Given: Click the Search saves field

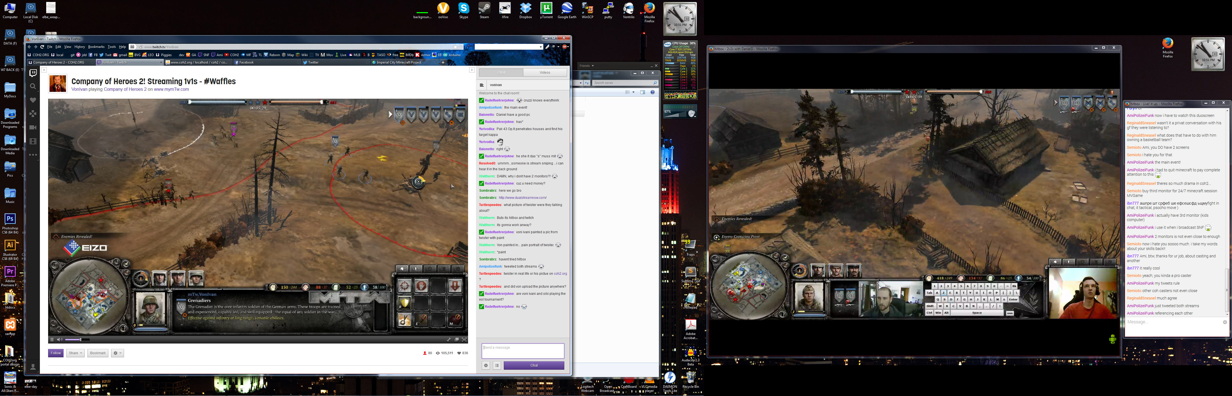Looking at the screenshot, I should [x=625, y=83].
